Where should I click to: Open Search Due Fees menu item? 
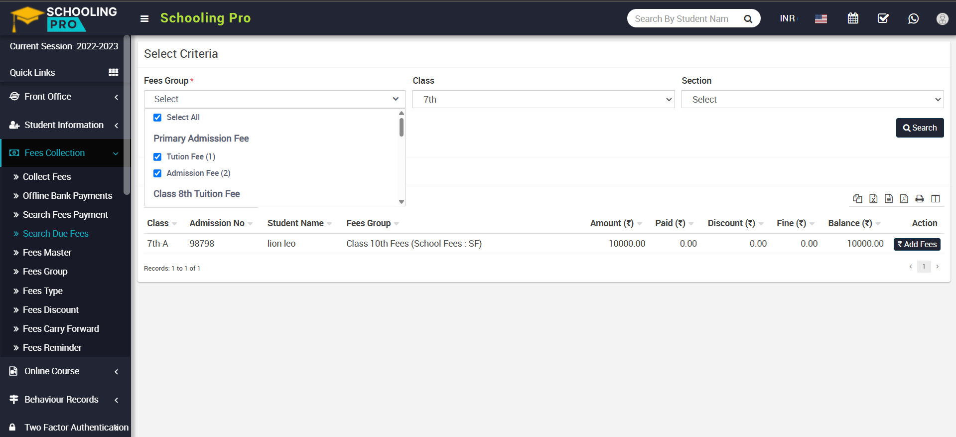pyautogui.click(x=55, y=234)
